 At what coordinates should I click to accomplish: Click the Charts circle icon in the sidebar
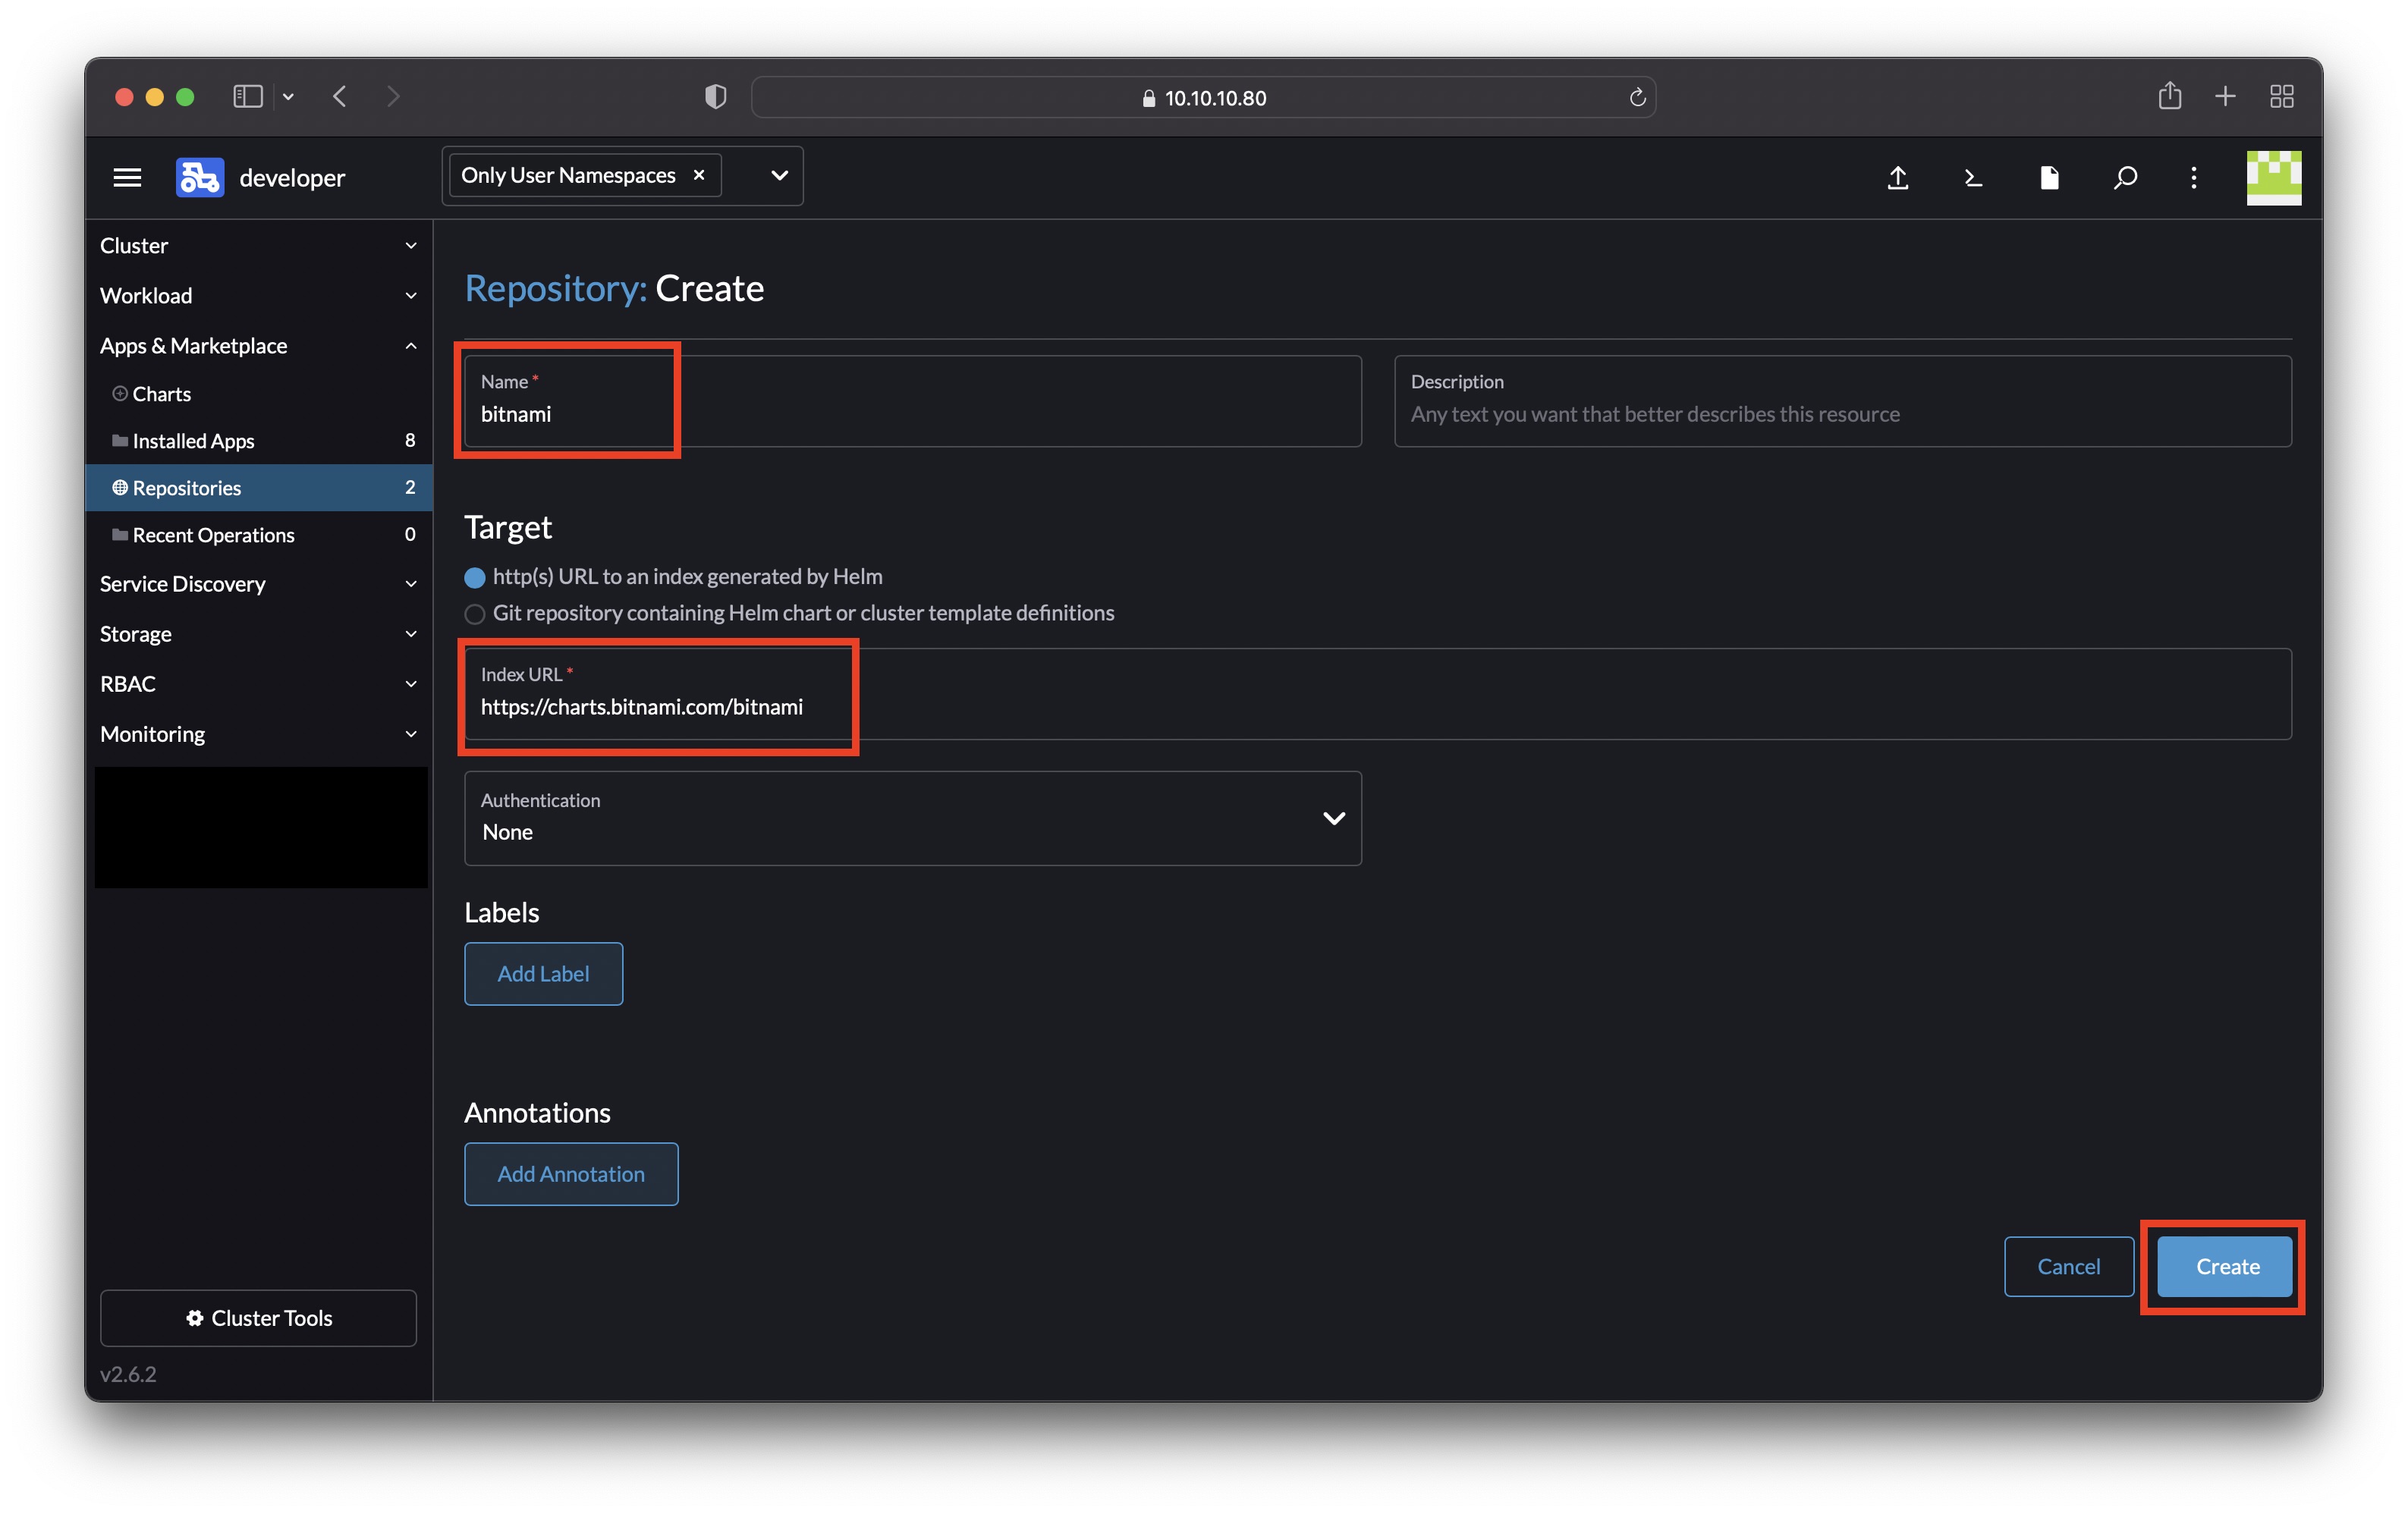pos(120,394)
